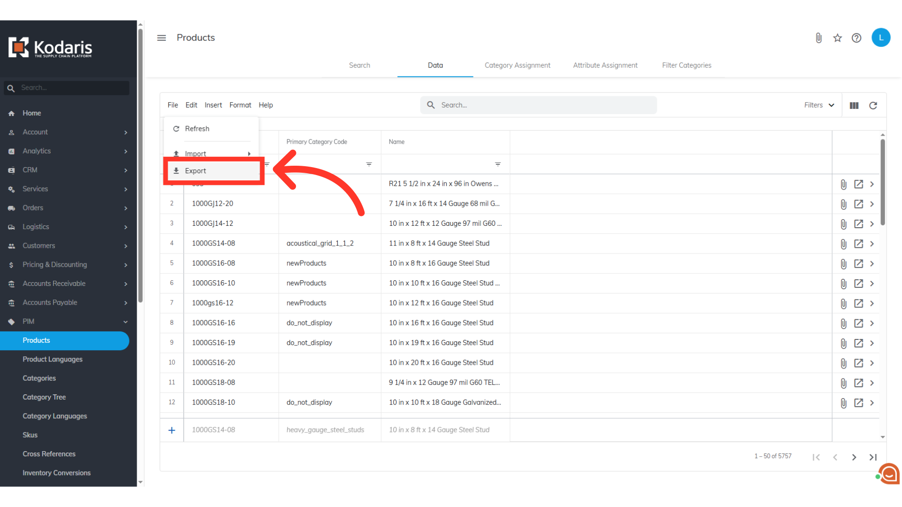Select Export from the File menu
This screenshot has height=507, width=902.
(195, 171)
